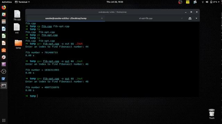Click 'fib-opt.cpp' in the vi command line
222x124 pixels.
click(x=50, y=35)
